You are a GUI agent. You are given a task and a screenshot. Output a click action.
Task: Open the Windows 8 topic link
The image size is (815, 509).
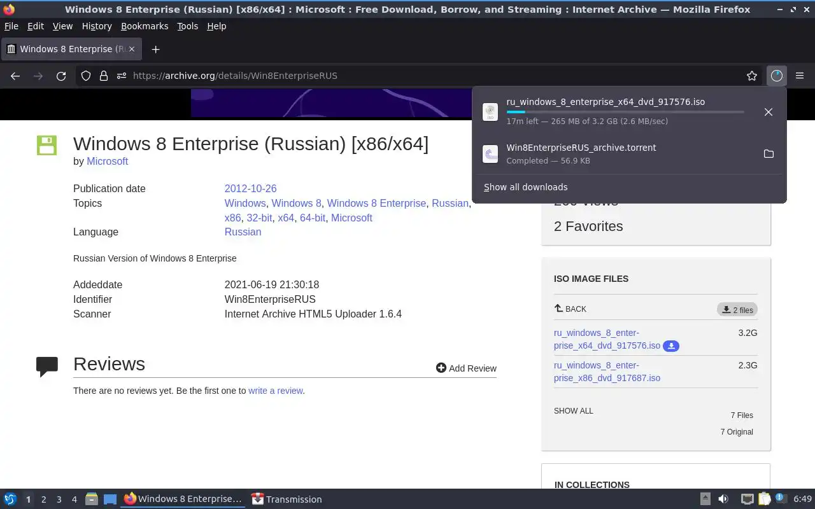coord(296,204)
